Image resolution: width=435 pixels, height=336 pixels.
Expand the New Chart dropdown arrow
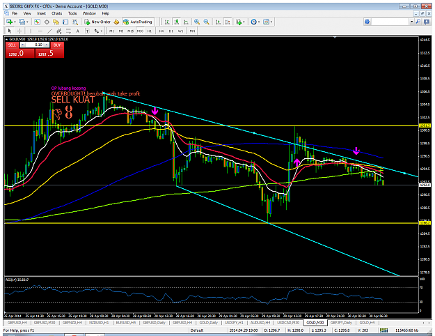15,22
